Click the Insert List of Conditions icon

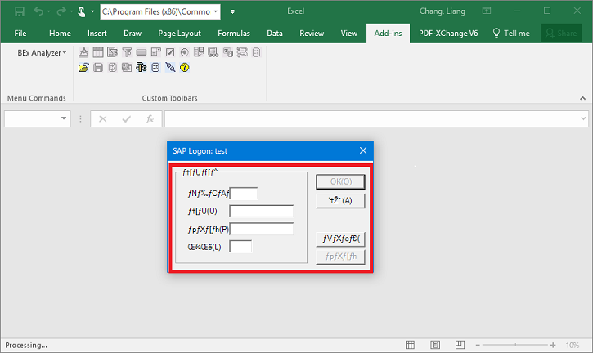coord(199,52)
